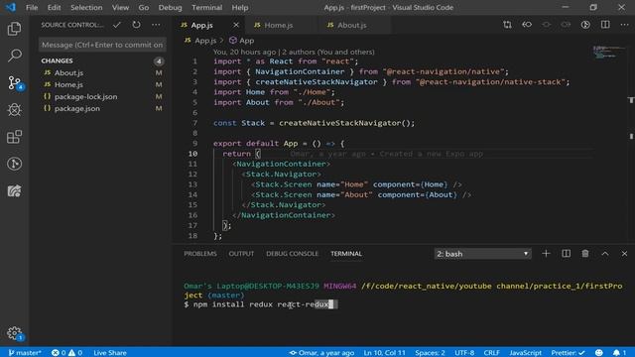Open the GitLens icon in activity bar
This screenshot has width=635, height=357.
coord(14,164)
